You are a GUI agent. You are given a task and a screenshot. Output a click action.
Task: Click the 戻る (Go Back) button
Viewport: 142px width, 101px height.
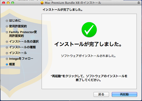pos(101,94)
